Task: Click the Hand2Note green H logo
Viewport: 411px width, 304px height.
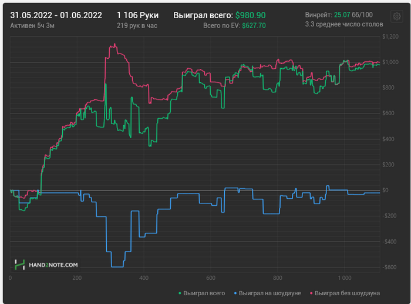Action: coord(19,265)
